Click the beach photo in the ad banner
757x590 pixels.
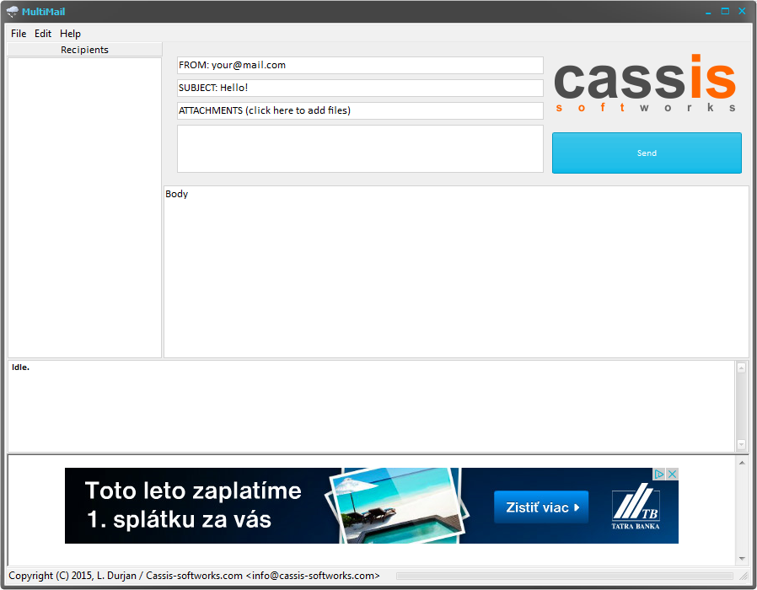coord(397,506)
